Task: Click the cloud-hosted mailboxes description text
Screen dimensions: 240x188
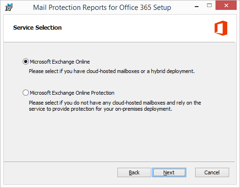Action: click(x=112, y=71)
